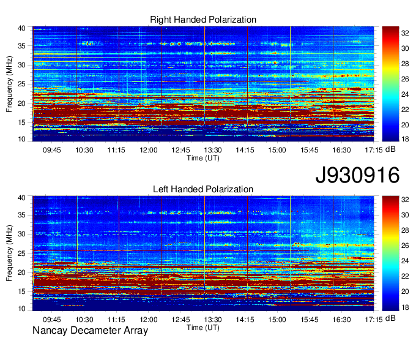Click the Right Handed Polarization spectrogram image
Image resolution: width=416 pixels, height=338 pixels.
pos(203,84)
